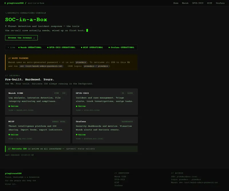Image resolution: width=229 pixels, height=191 pixels.
Task: Open the MISP card title
Action: pyautogui.click(x=11, y=121)
